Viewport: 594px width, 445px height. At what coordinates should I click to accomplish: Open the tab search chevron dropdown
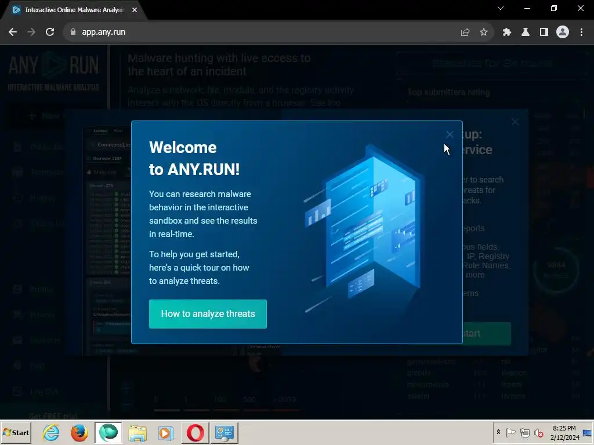501,8
